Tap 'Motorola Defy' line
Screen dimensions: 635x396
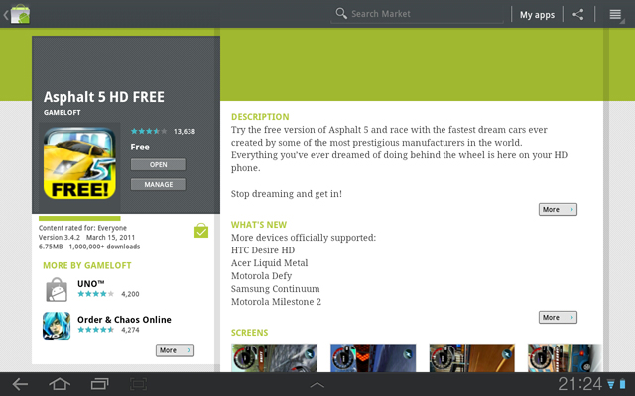coord(261,276)
